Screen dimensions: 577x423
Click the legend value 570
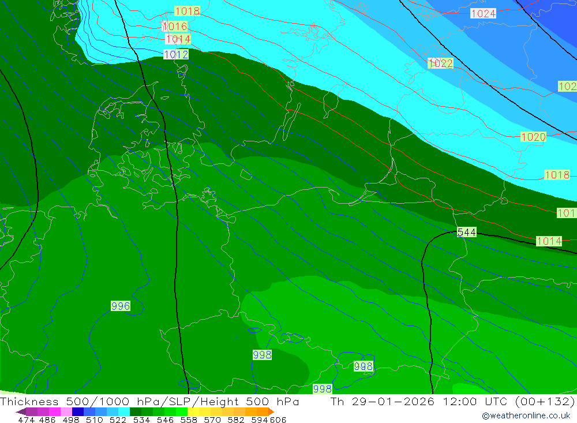point(212,420)
